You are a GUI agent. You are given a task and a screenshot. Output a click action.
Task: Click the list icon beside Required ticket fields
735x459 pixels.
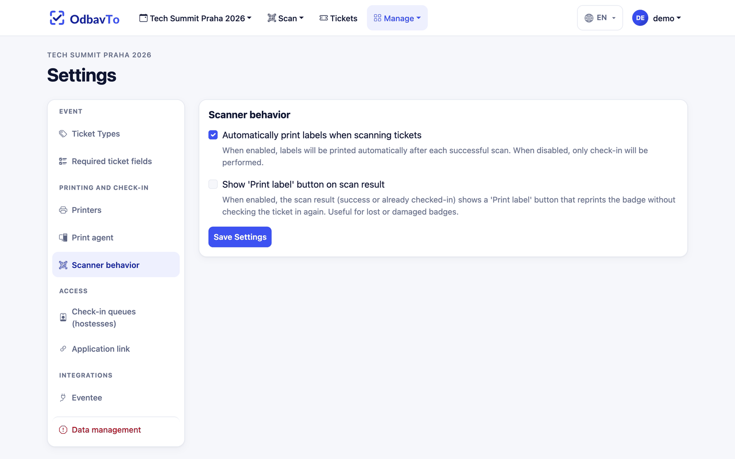(x=63, y=161)
